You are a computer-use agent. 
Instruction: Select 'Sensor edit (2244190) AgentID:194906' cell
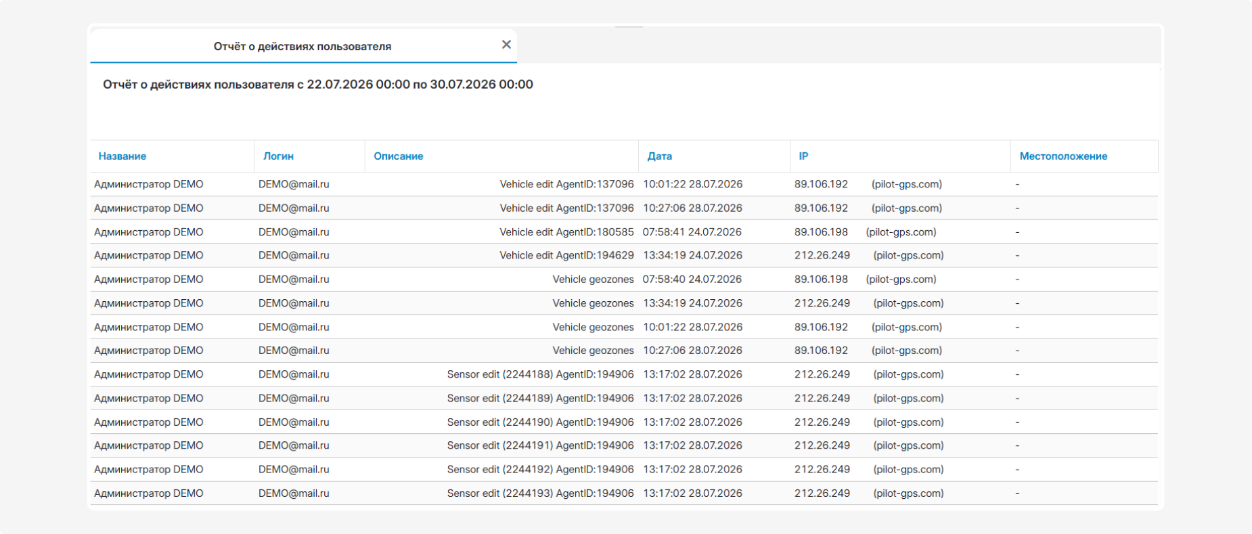pos(540,422)
